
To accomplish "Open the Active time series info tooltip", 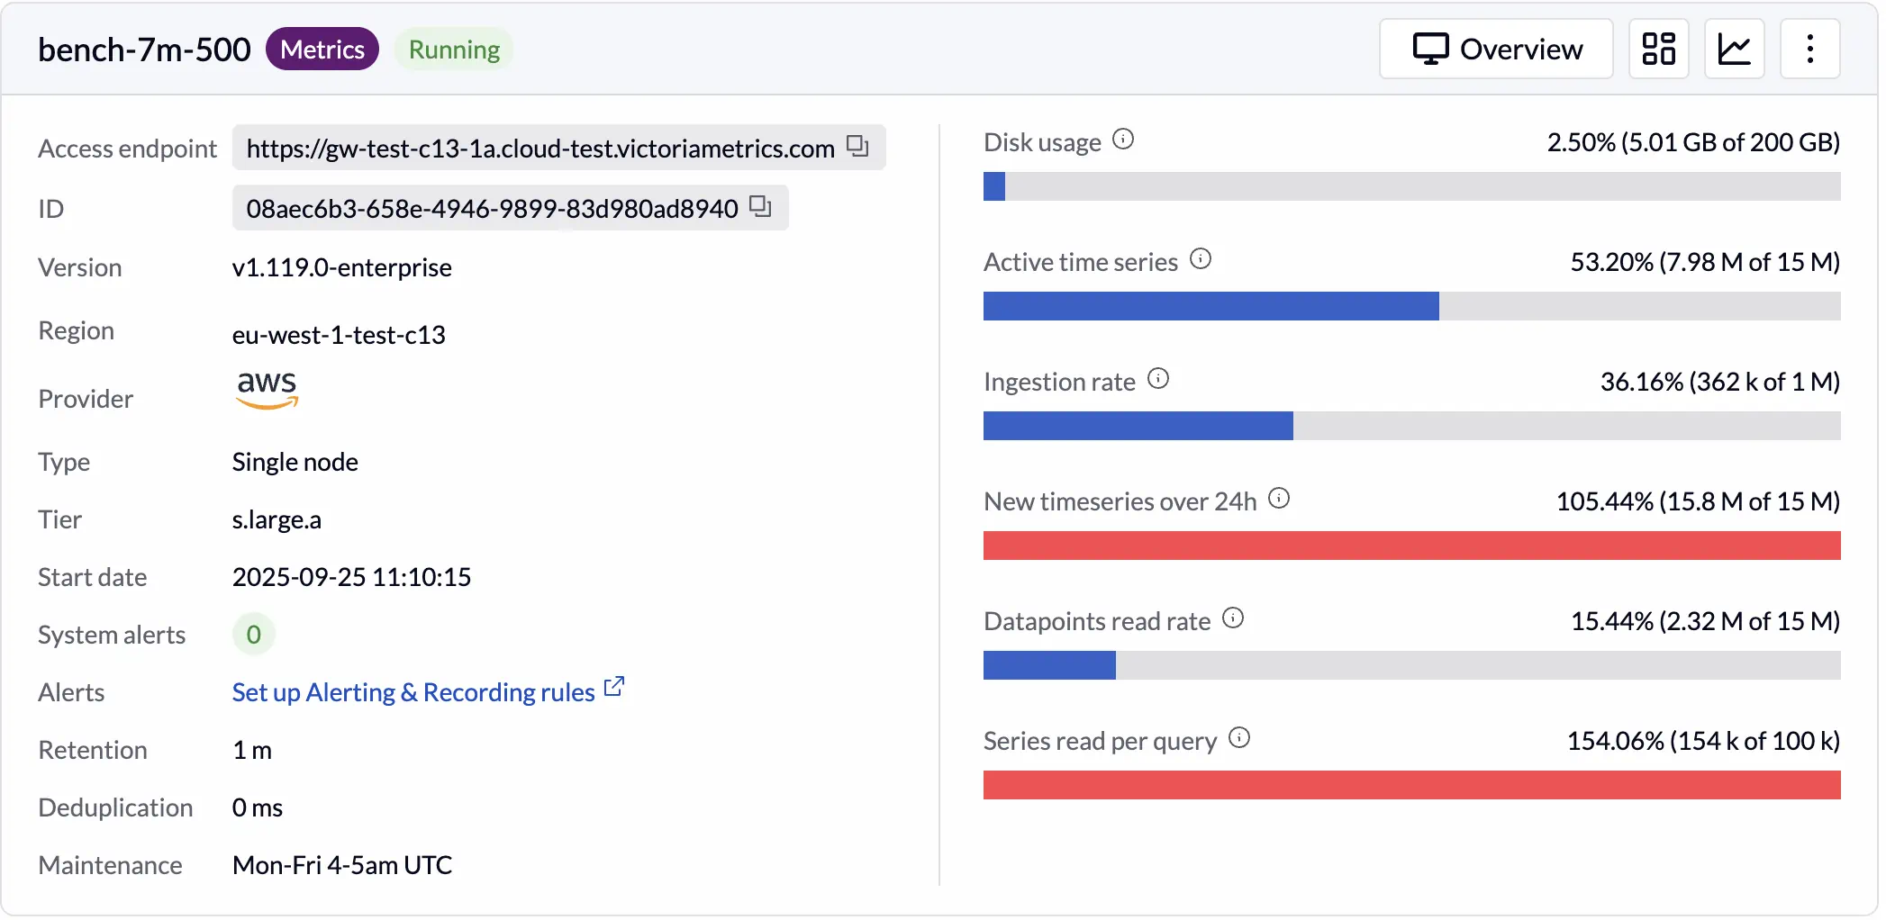I will click(x=1201, y=259).
